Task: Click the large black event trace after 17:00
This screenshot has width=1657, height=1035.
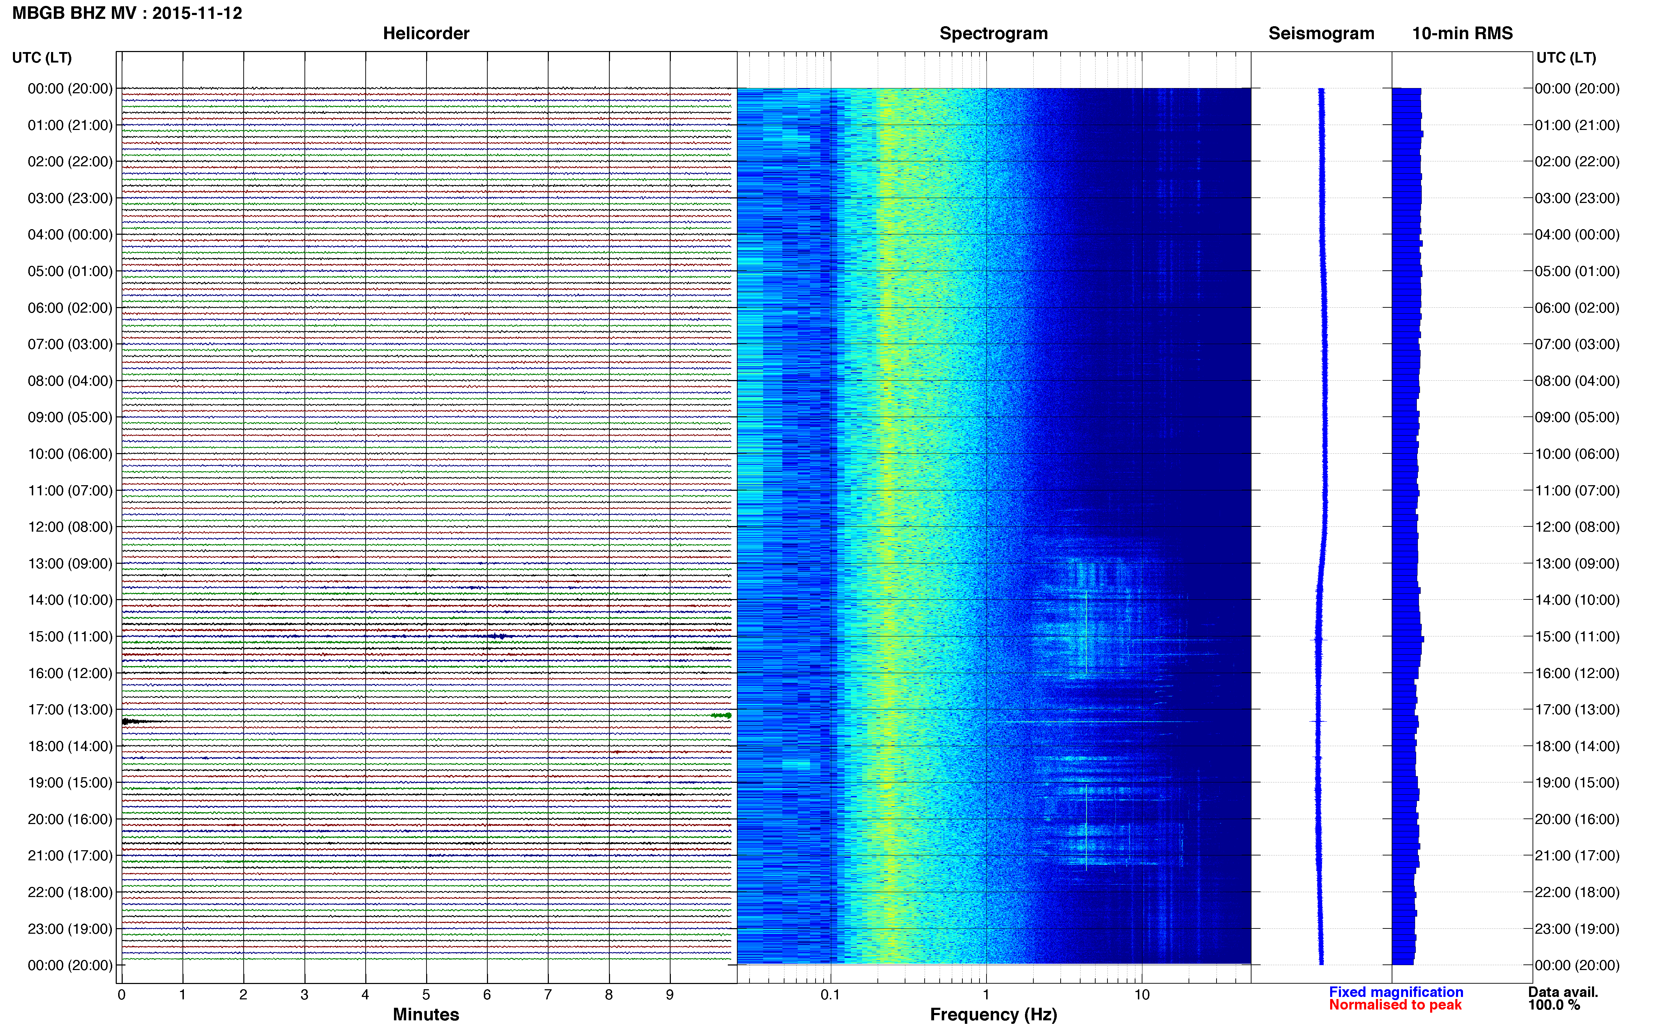Action: point(142,721)
